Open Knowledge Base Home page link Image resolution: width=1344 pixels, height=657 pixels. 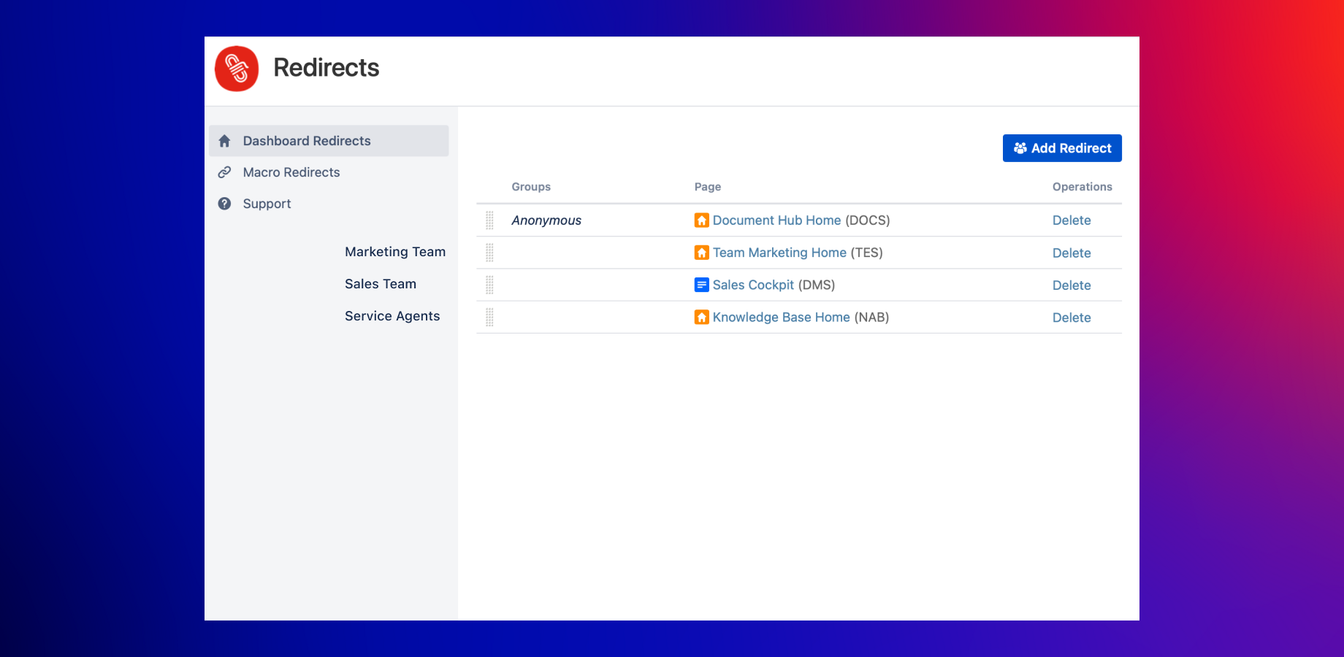coord(781,317)
